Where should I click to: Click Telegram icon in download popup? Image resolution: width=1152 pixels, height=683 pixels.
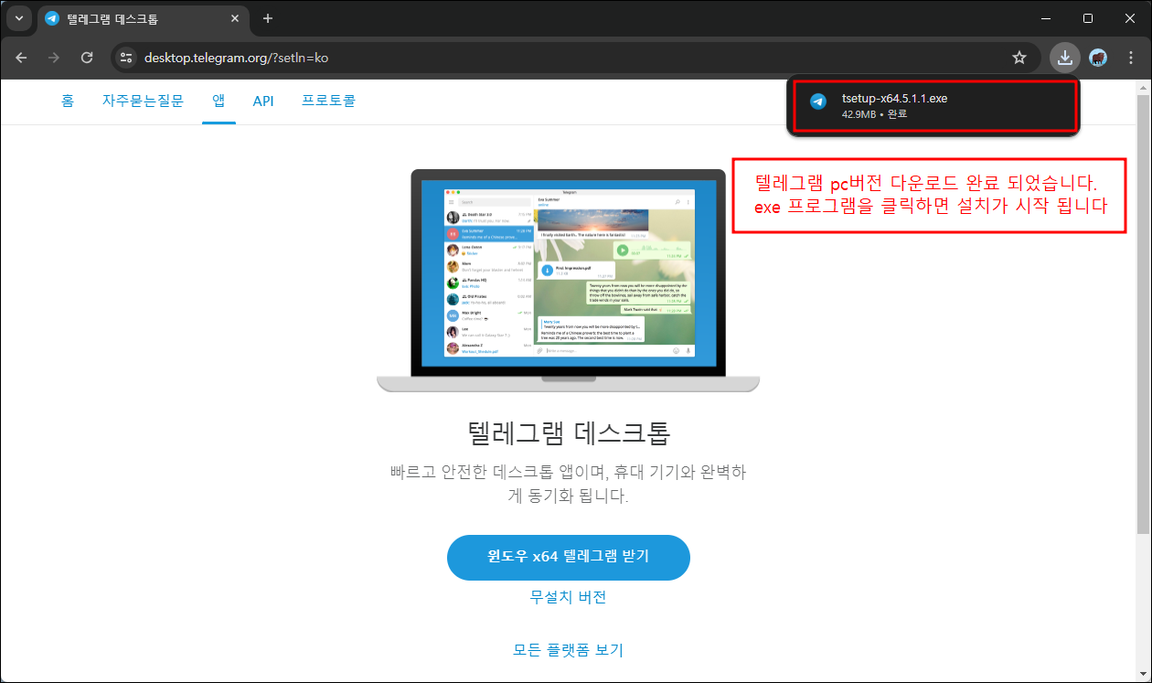tap(818, 102)
